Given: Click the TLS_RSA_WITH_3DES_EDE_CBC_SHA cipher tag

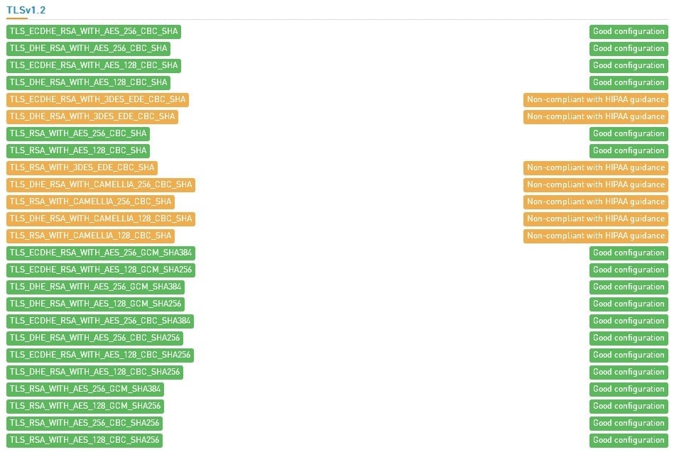Looking at the screenshot, I should 82,167.
